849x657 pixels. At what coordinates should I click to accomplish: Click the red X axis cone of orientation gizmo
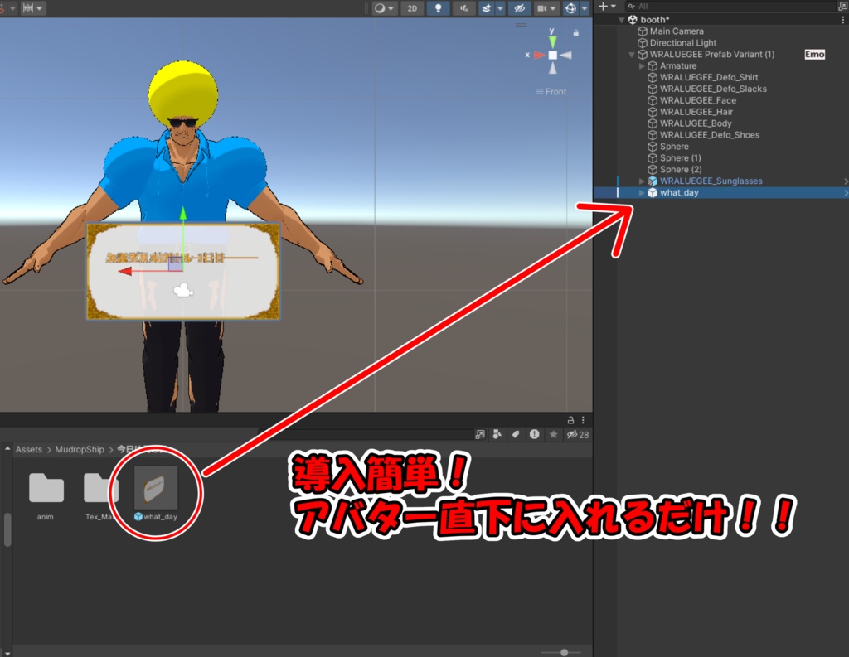click(x=539, y=56)
